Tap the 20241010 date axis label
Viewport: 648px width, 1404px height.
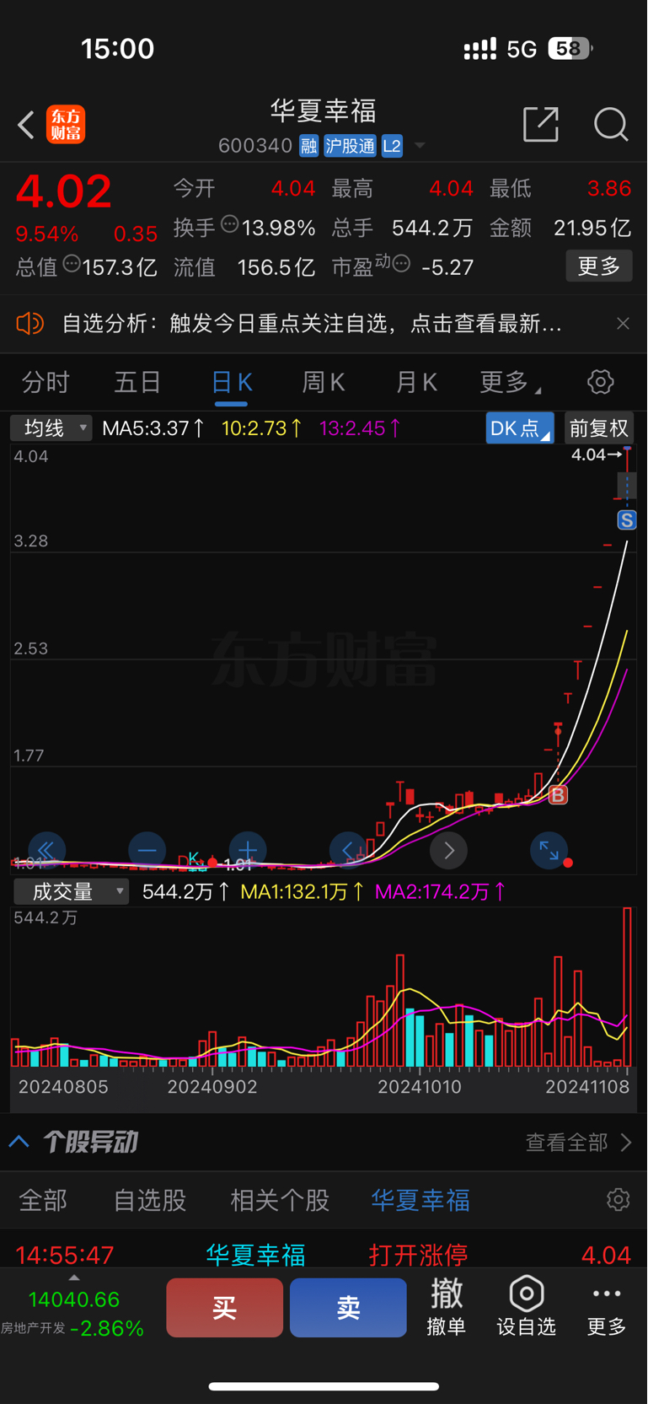420,1087
